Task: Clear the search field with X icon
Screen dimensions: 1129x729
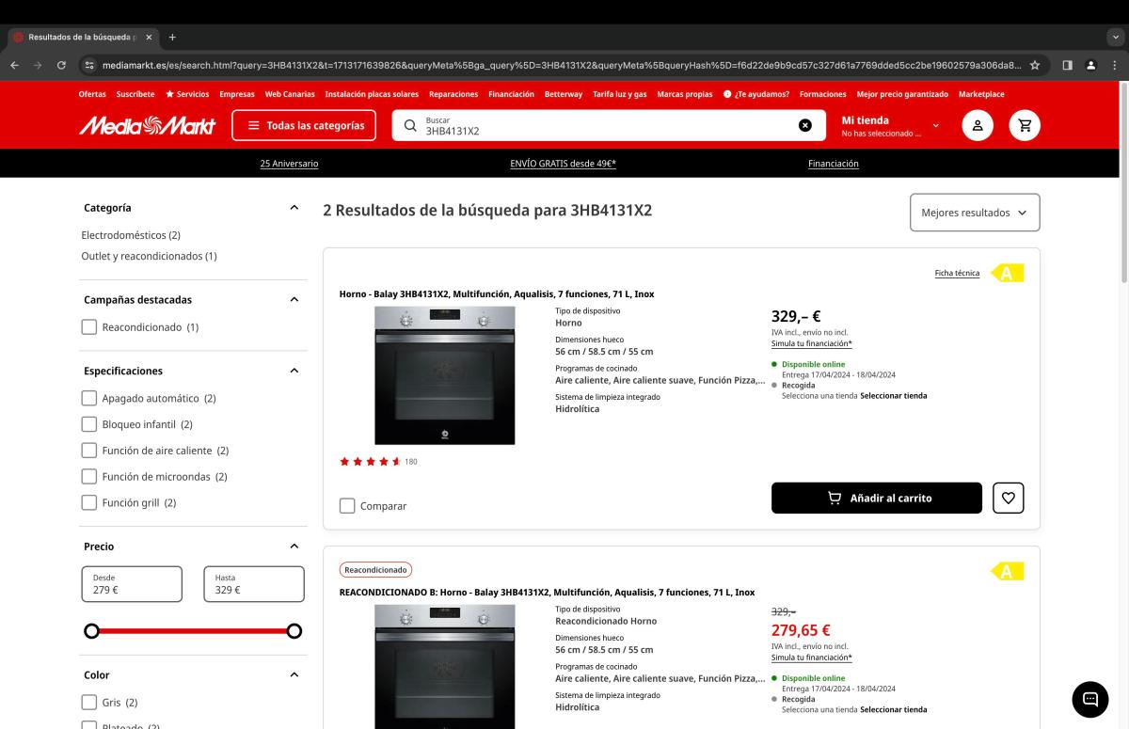Action: click(x=805, y=125)
